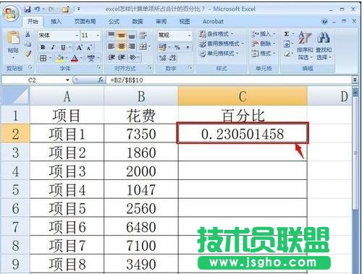Open 排序和筛选 sort and filter
The height and width of the screenshot is (274, 362).
tap(305, 46)
